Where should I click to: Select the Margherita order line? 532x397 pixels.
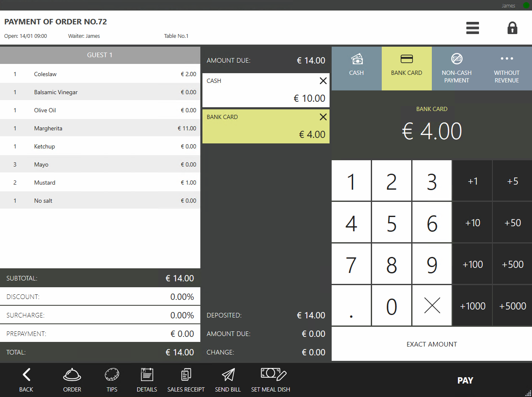(100, 128)
